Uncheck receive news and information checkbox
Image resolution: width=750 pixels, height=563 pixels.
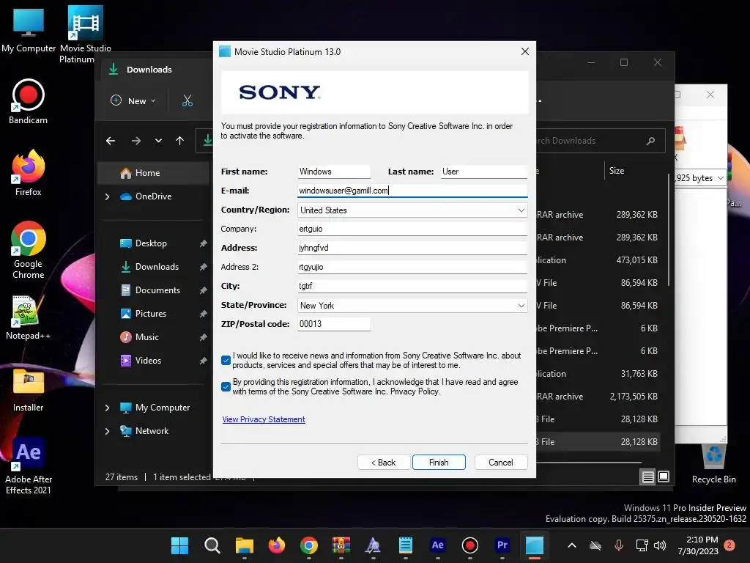pyautogui.click(x=226, y=360)
